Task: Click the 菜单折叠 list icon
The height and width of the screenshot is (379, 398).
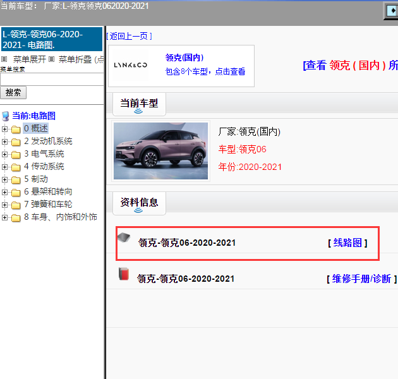Action: [x=52, y=59]
